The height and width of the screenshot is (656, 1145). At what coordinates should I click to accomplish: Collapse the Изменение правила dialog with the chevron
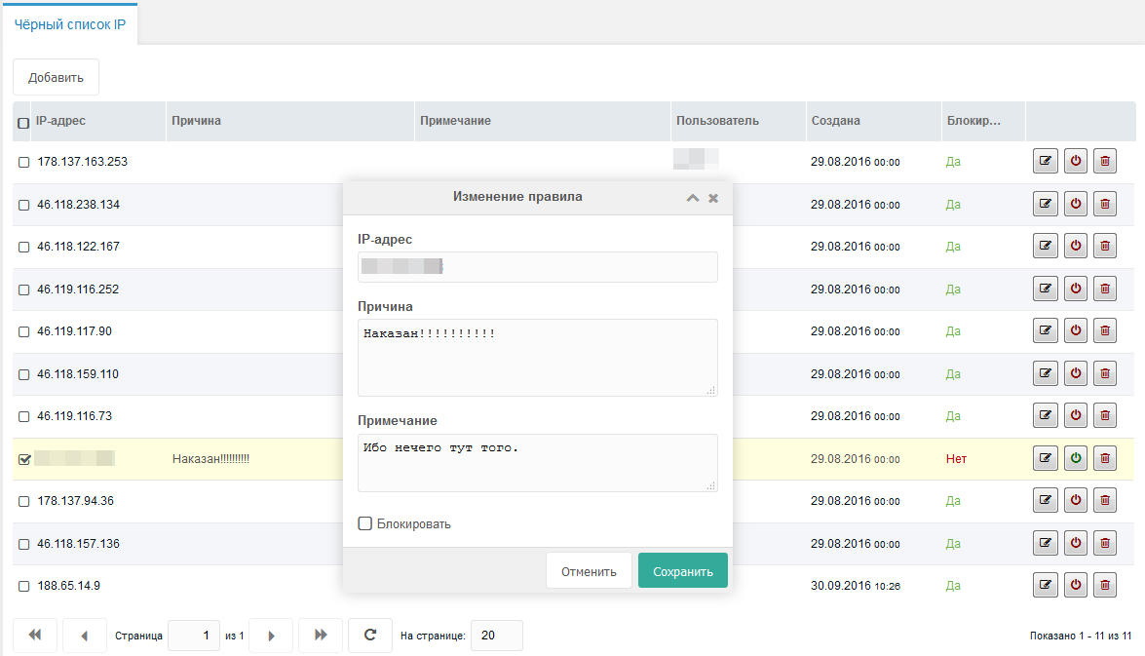point(693,197)
